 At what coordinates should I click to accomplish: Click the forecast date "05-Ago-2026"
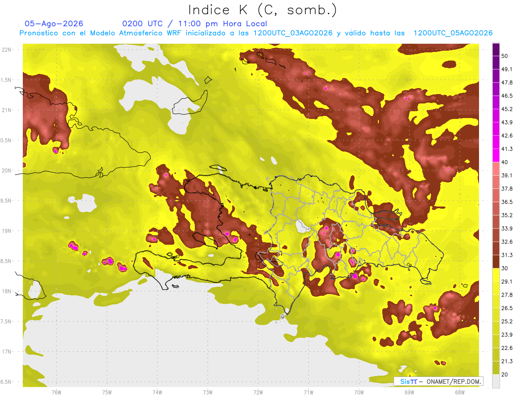tap(54, 24)
